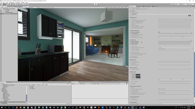Open the GameObject menu
The width and height of the screenshot is (195, 109).
click(x=12, y=2)
